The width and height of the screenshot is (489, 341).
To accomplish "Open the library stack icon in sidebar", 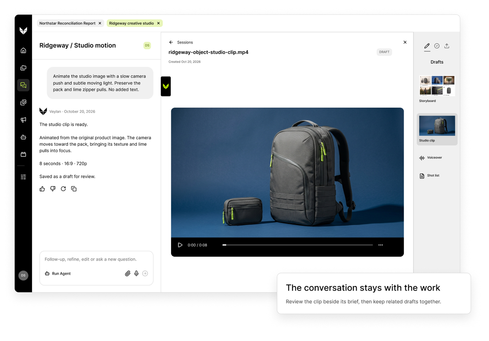I will (23, 68).
